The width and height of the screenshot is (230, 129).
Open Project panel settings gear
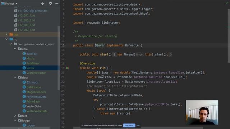click(x=50, y=3)
